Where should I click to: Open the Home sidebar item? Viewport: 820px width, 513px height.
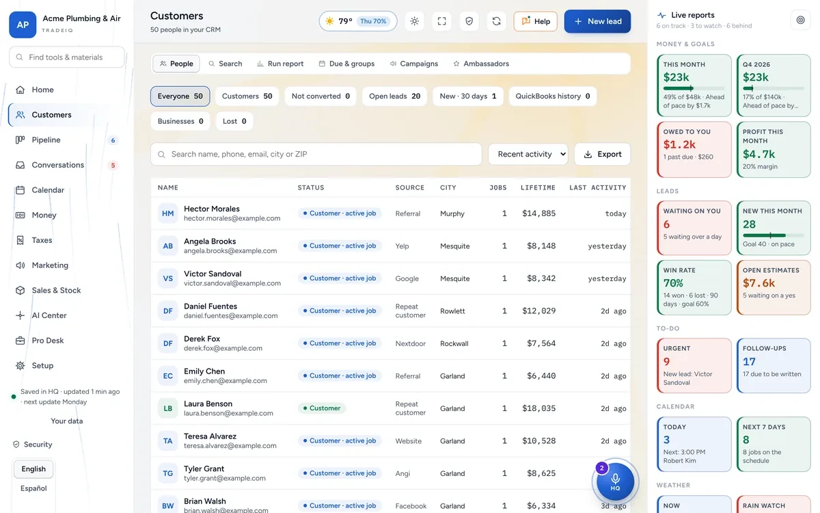pyautogui.click(x=67, y=90)
